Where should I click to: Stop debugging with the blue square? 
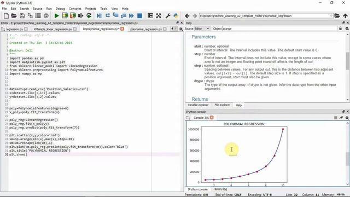point(139,16)
